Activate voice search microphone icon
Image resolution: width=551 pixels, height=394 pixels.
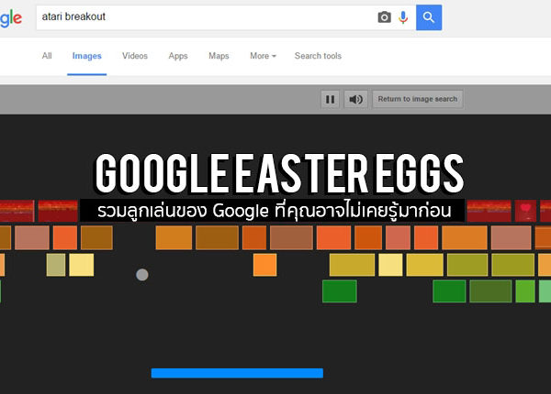(403, 16)
